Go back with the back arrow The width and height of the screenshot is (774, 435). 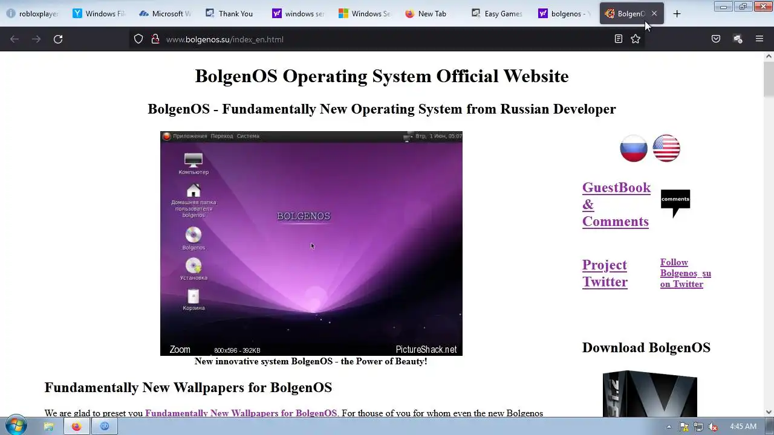pyautogui.click(x=15, y=39)
